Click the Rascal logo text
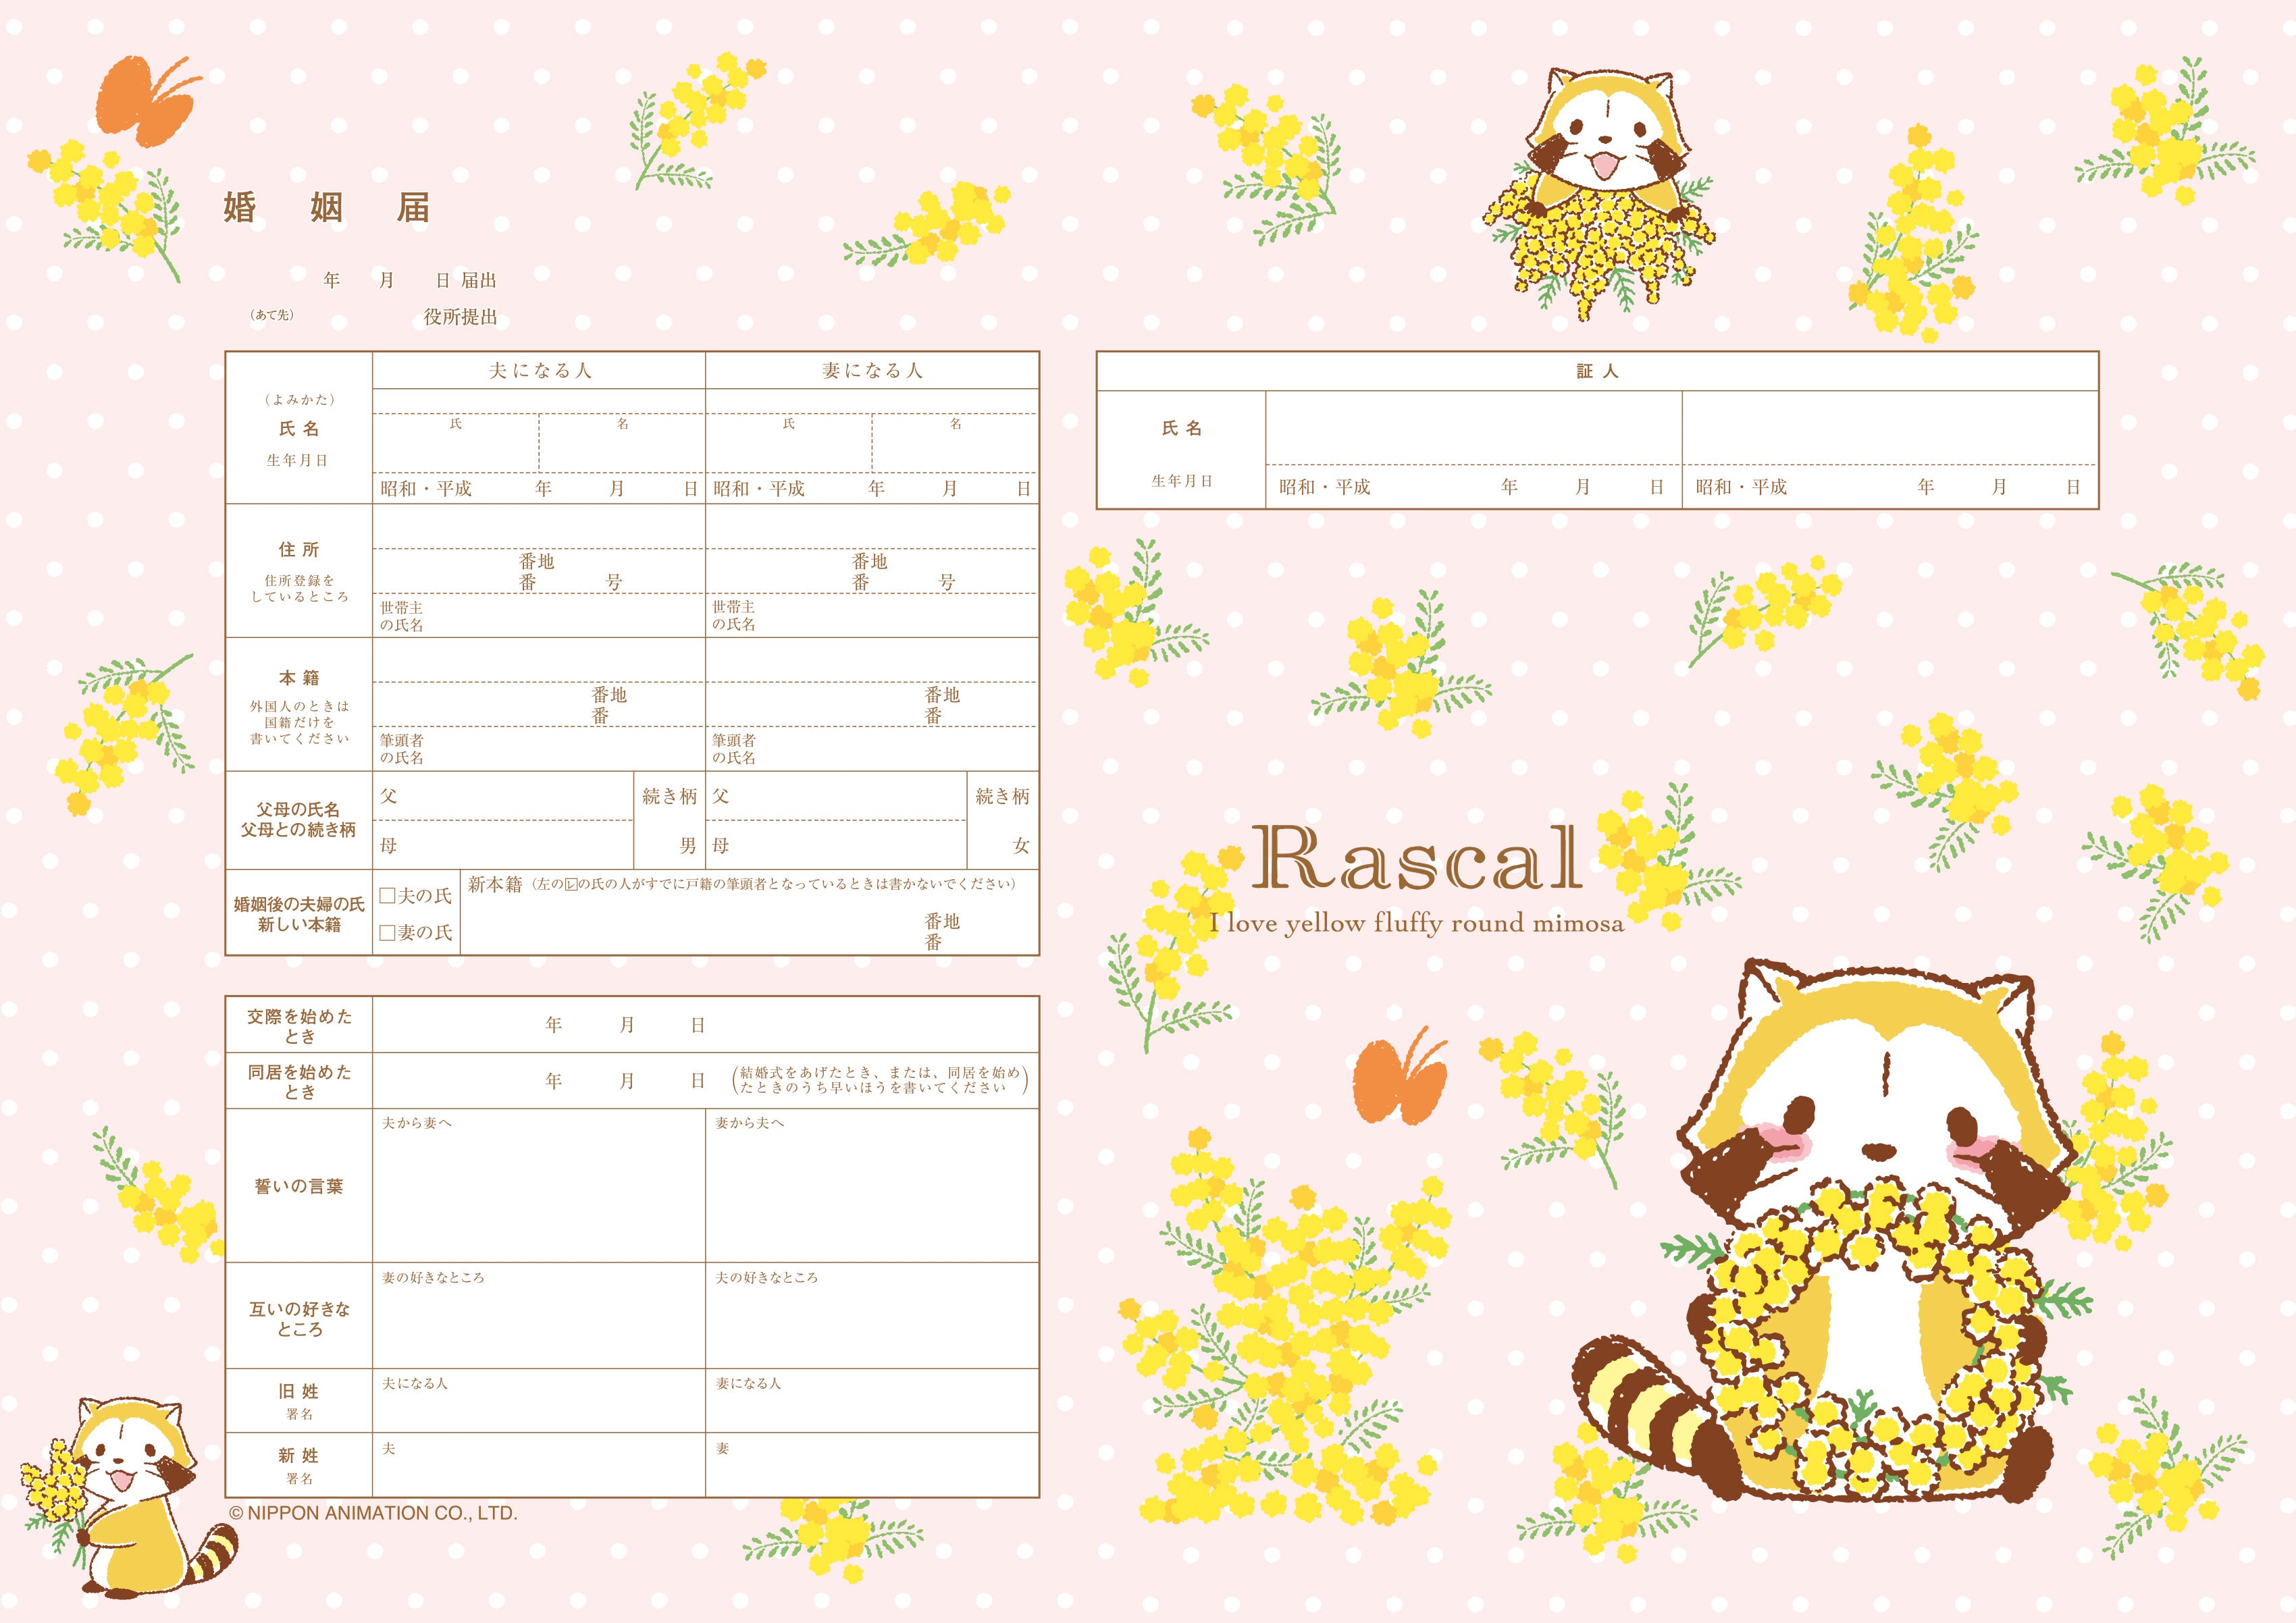The image size is (2296, 1623). pyautogui.click(x=1417, y=858)
